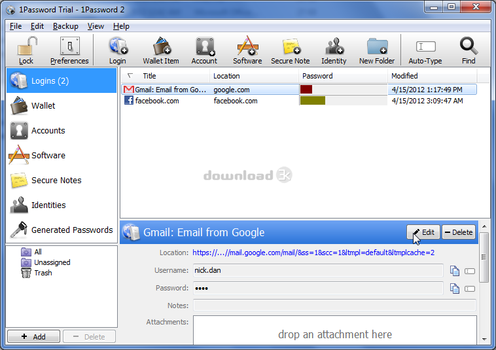Sort by the Password column header
496x350 pixels.
(344, 76)
